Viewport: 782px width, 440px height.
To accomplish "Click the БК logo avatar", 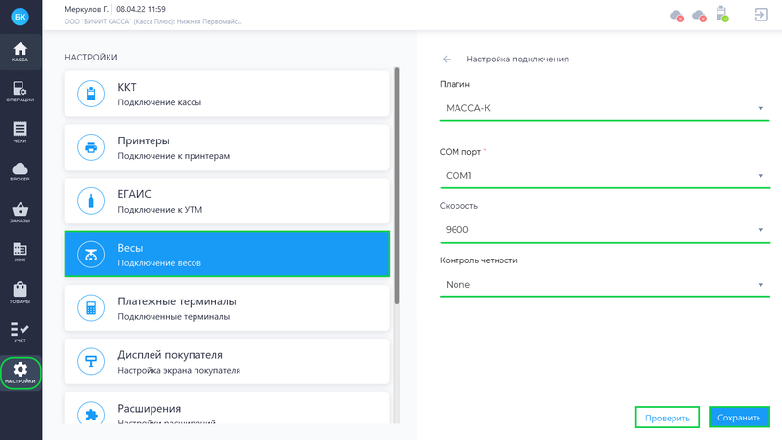I will coord(20,17).
